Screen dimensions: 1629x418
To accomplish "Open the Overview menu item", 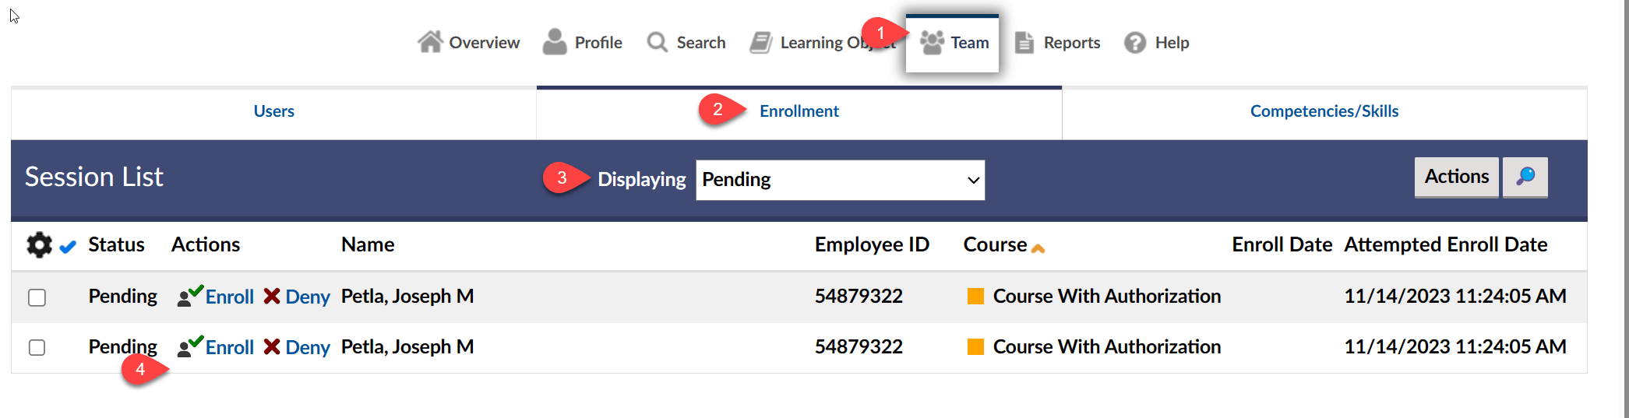I will 468,42.
